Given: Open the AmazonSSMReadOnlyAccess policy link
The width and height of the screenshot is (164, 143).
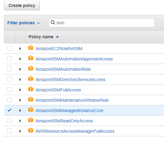Looking at the screenshot, I should tap(64, 121).
